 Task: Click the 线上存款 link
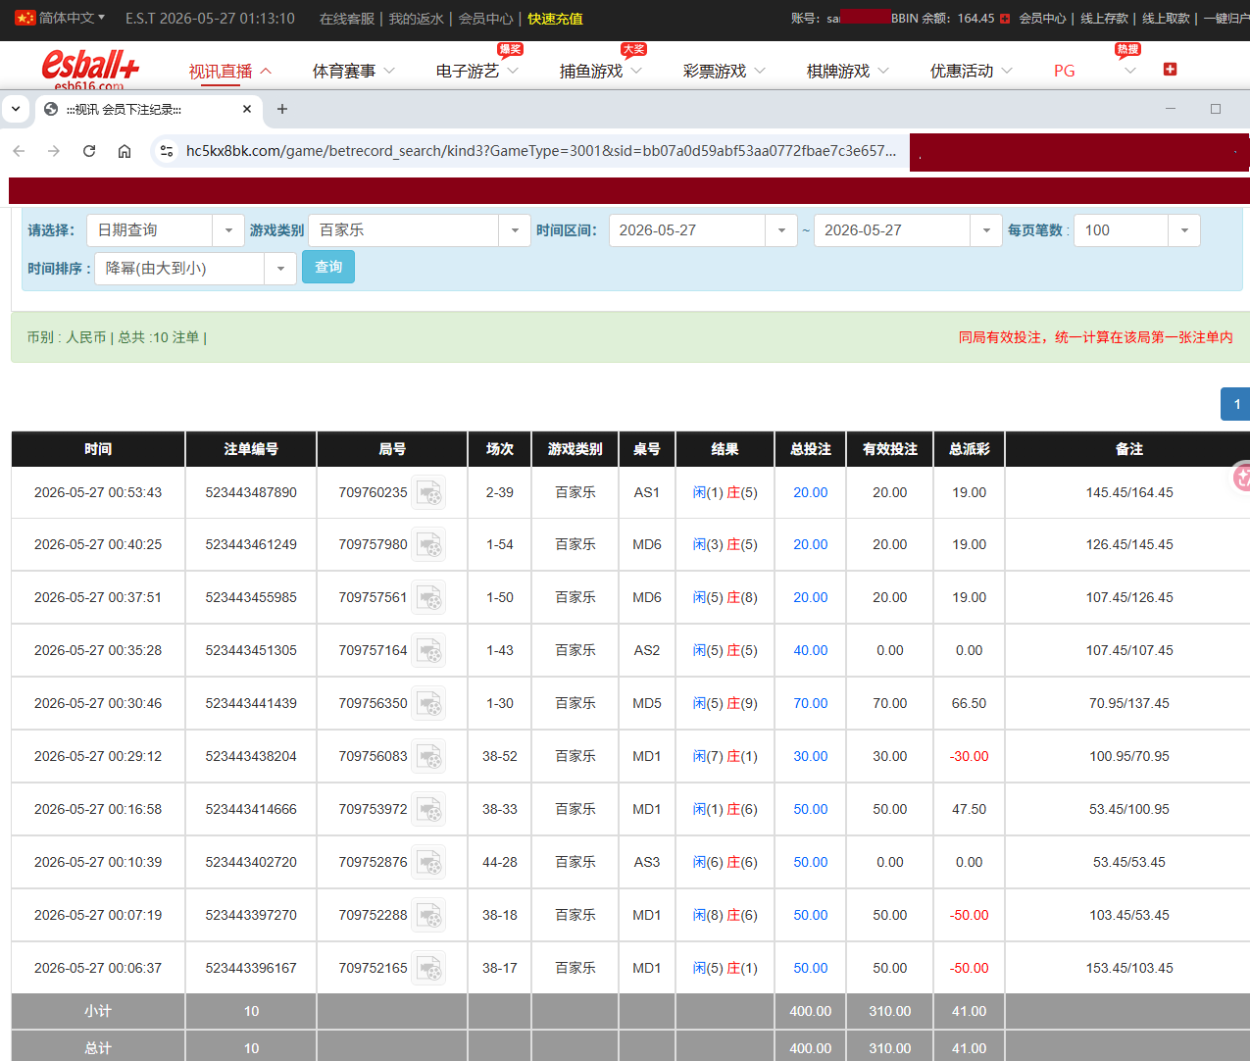pyautogui.click(x=1104, y=19)
